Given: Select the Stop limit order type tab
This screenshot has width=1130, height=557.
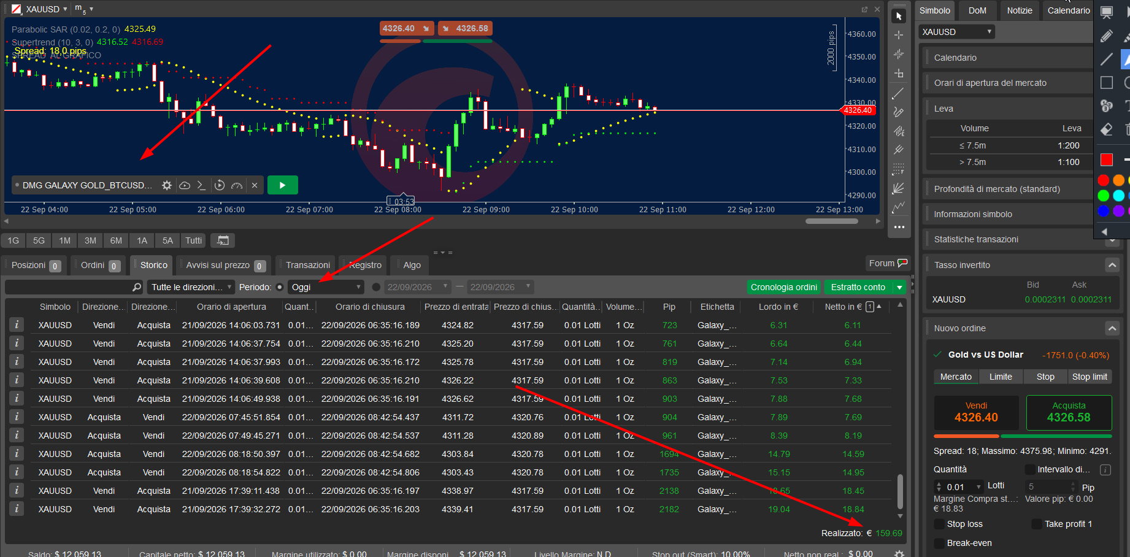Looking at the screenshot, I should 1090,377.
